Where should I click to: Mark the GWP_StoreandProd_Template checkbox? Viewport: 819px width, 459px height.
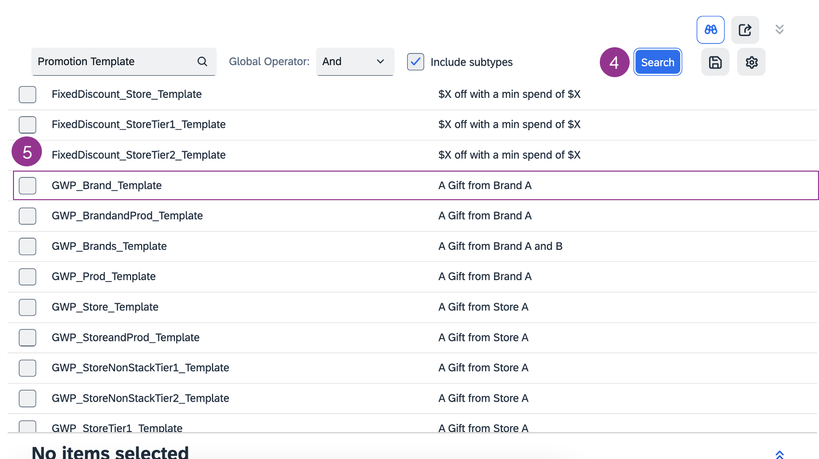27,337
